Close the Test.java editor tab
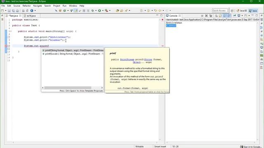 (x=20, y=16)
